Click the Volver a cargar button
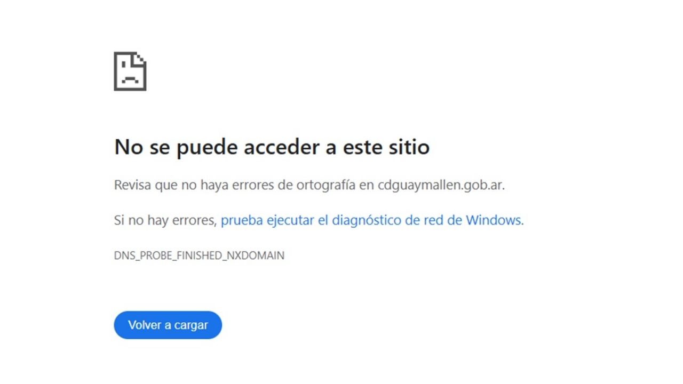683x384 pixels. (168, 325)
